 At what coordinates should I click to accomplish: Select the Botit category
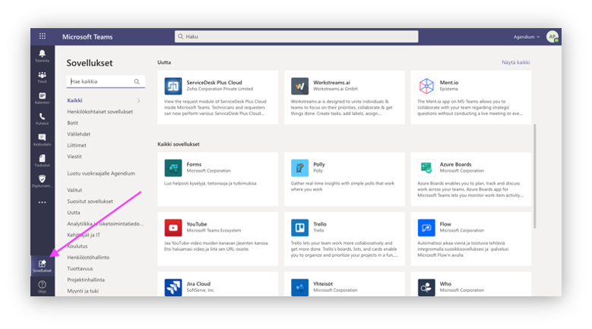pyautogui.click(x=72, y=123)
